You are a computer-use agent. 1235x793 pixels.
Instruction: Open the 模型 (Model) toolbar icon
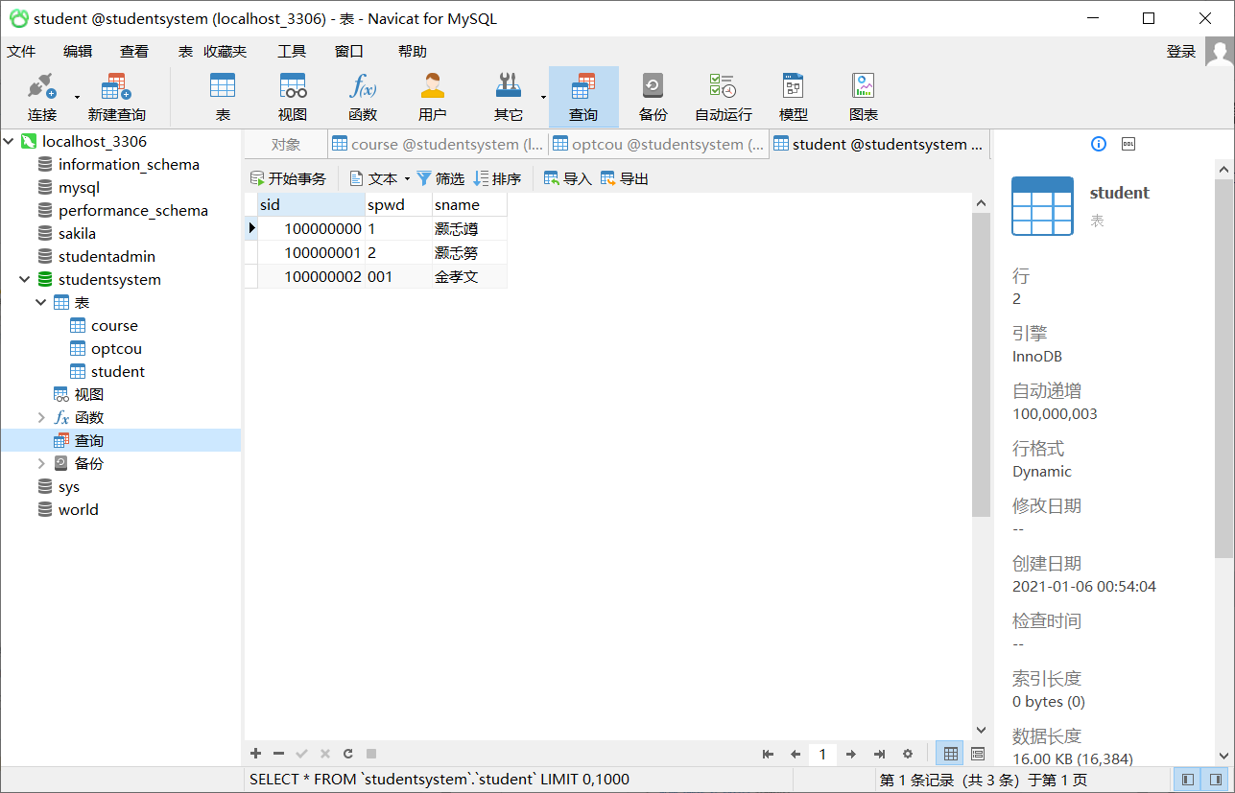793,97
